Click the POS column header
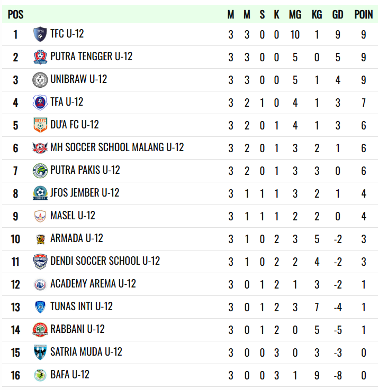 pyautogui.click(x=16, y=15)
